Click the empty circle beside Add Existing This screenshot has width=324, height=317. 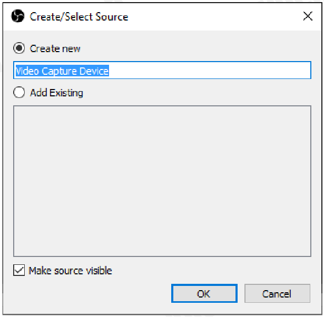(19, 92)
